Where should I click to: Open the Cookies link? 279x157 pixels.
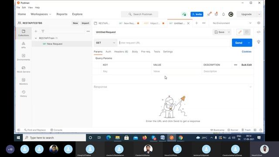coord(246,51)
